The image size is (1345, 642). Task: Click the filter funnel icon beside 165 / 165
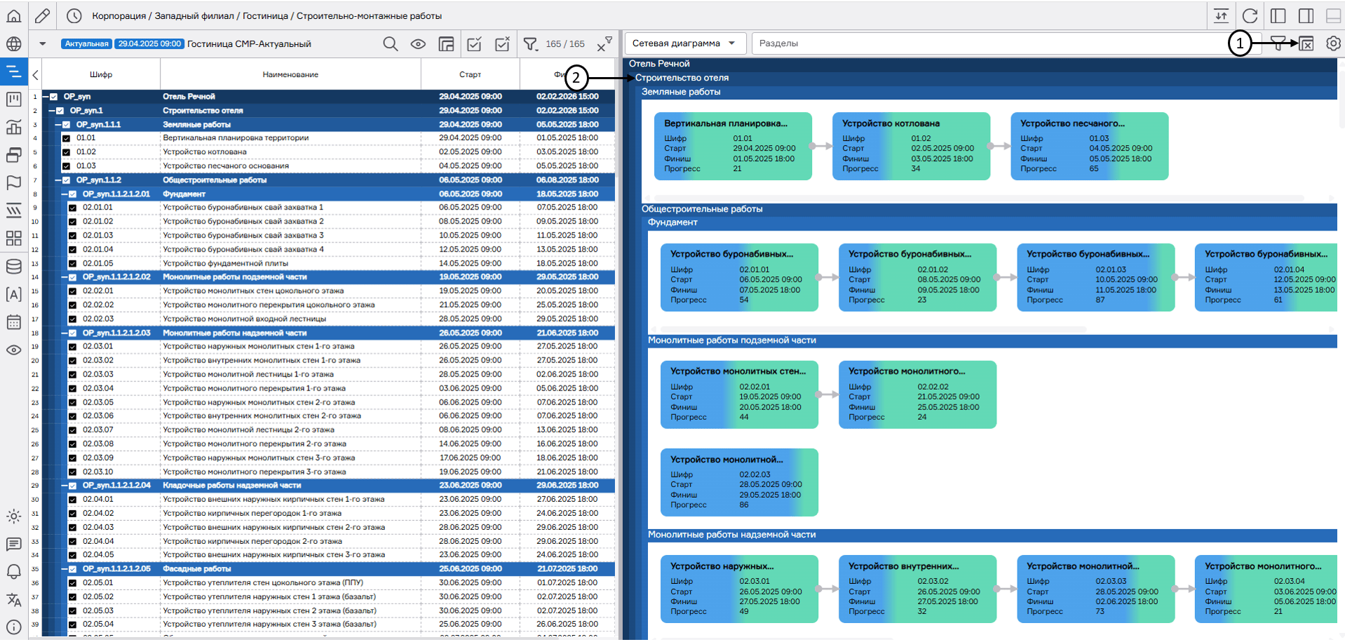pyautogui.click(x=530, y=44)
